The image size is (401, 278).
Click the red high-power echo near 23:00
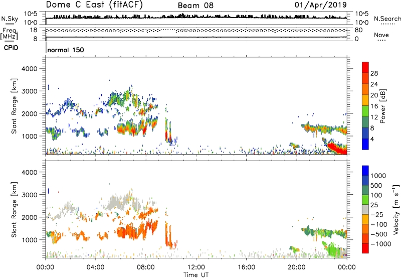(x=337, y=148)
